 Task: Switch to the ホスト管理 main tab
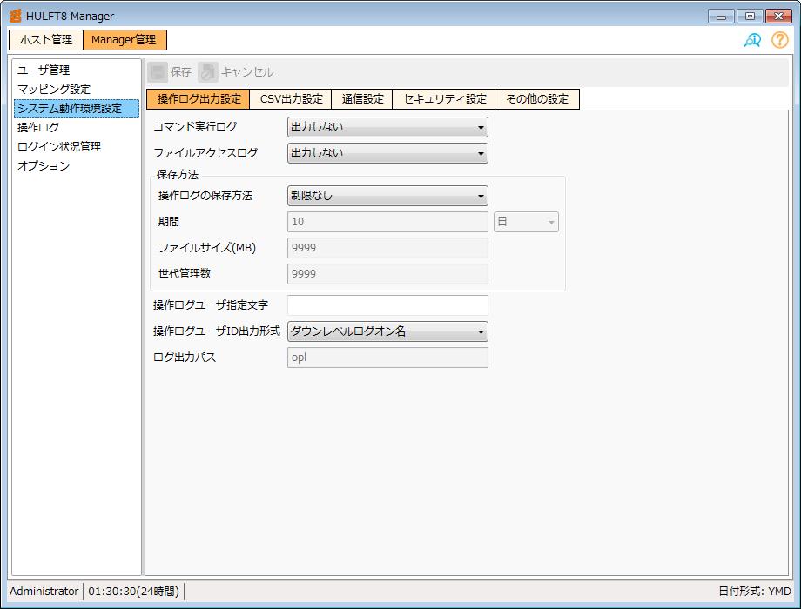(46, 40)
